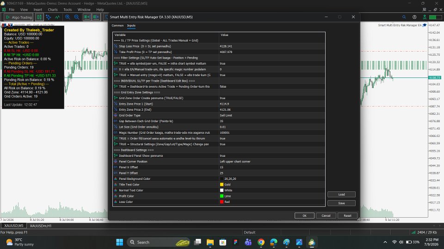Open Microsoft Edge from the taskbar
The width and height of the screenshot is (444, 249).
(273, 242)
